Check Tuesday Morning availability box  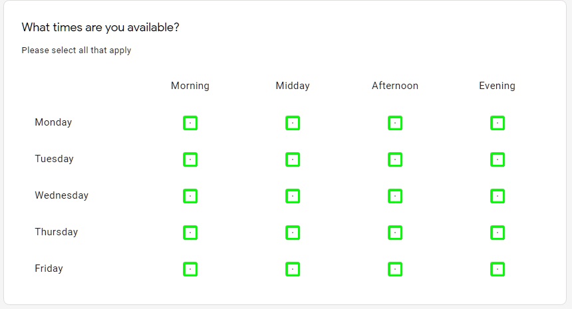(x=190, y=159)
